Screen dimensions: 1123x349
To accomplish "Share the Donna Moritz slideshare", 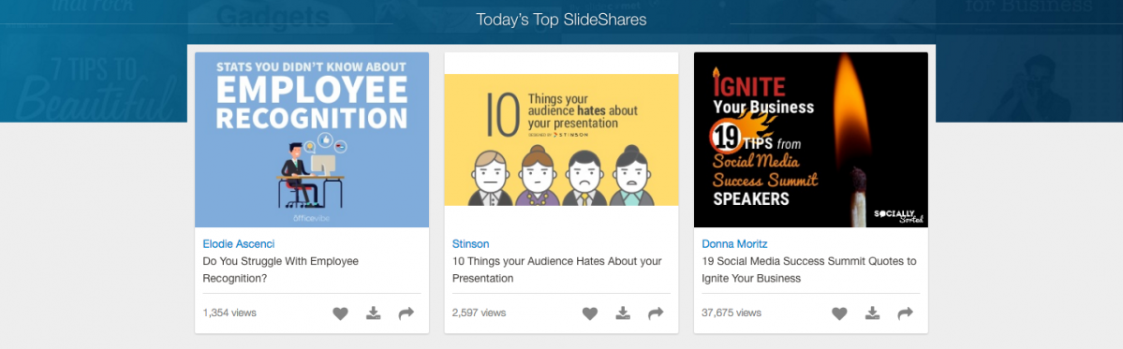I will point(906,313).
